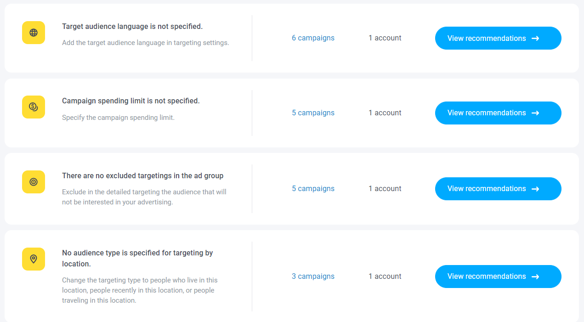Click the arrow in language View recommendations button
The image size is (584, 322).
[x=535, y=39]
